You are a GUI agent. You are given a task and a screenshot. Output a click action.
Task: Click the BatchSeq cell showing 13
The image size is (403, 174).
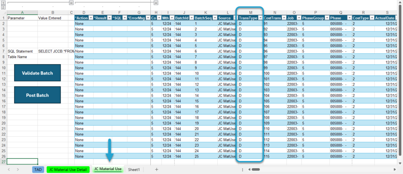pos(206,90)
